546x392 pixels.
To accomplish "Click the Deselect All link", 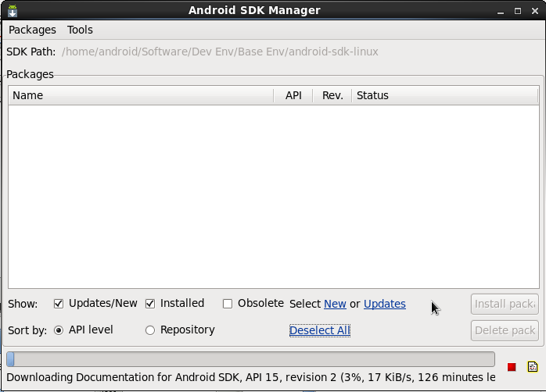I will [319, 330].
